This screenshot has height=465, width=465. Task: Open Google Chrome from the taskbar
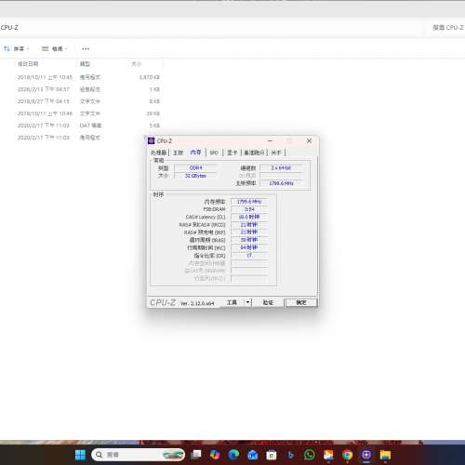point(347,455)
